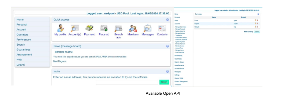The height and width of the screenshot is (108, 299).
Task: Click the edit icon for Emas currency
Action: 255,20
